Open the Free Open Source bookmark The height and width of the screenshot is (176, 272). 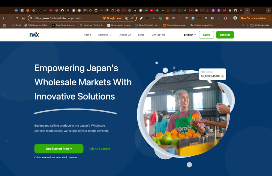point(64,25)
